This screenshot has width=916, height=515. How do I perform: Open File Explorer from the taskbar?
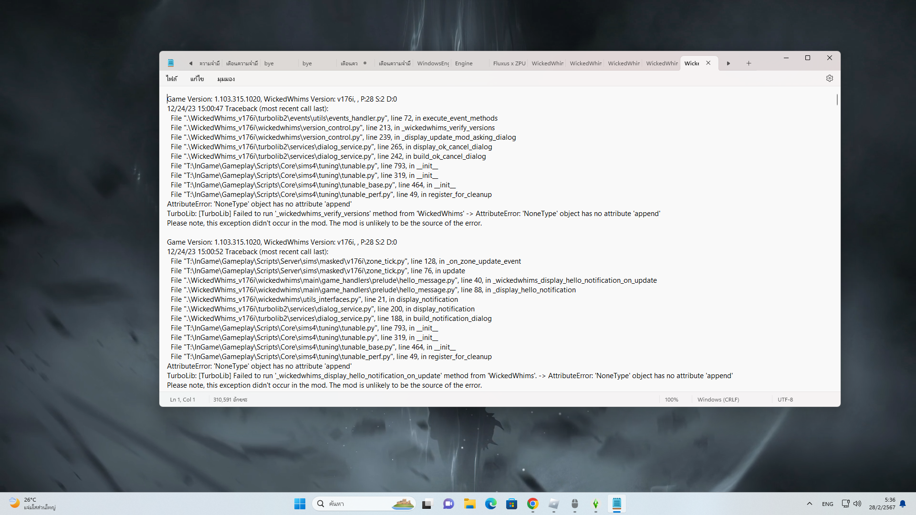(x=470, y=504)
